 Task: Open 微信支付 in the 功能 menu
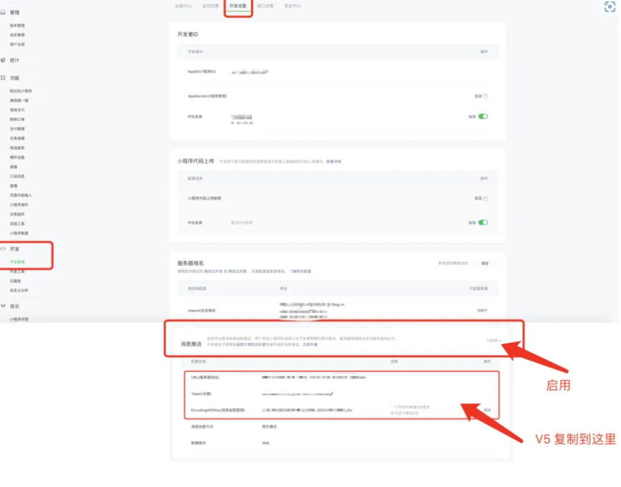pyautogui.click(x=17, y=110)
